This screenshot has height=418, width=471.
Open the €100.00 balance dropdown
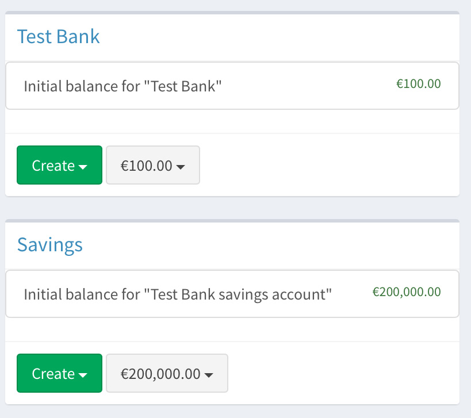(x=152, y=165)
